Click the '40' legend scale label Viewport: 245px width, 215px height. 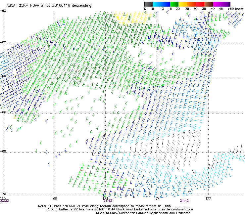(213, 9)
